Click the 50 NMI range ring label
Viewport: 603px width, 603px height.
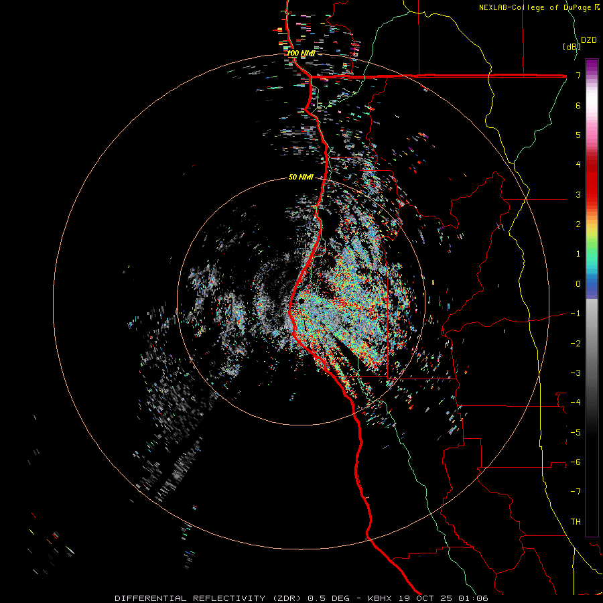point(301,177)
